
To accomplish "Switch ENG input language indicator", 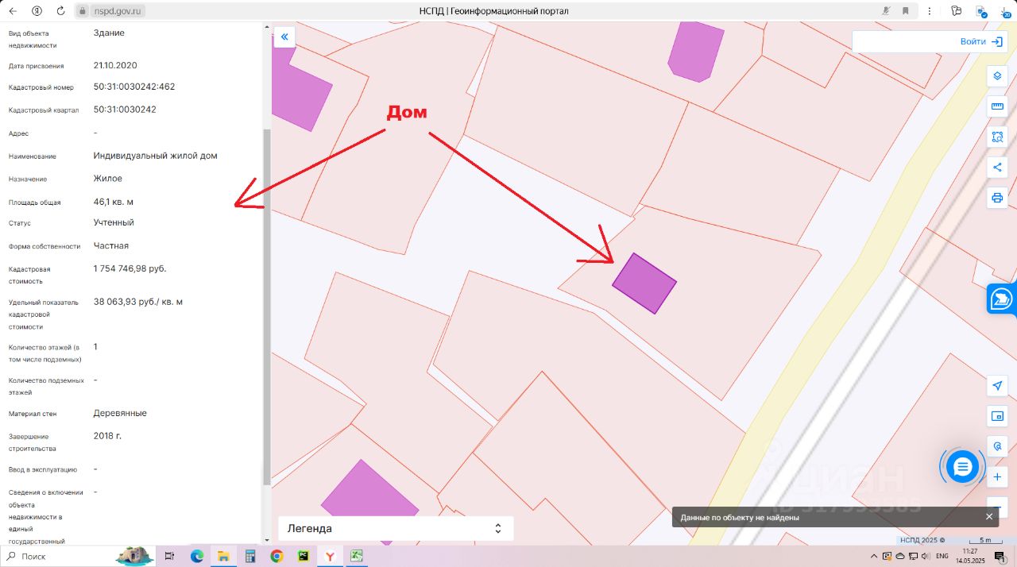I will pyautogui.click(x=942, y=556).
